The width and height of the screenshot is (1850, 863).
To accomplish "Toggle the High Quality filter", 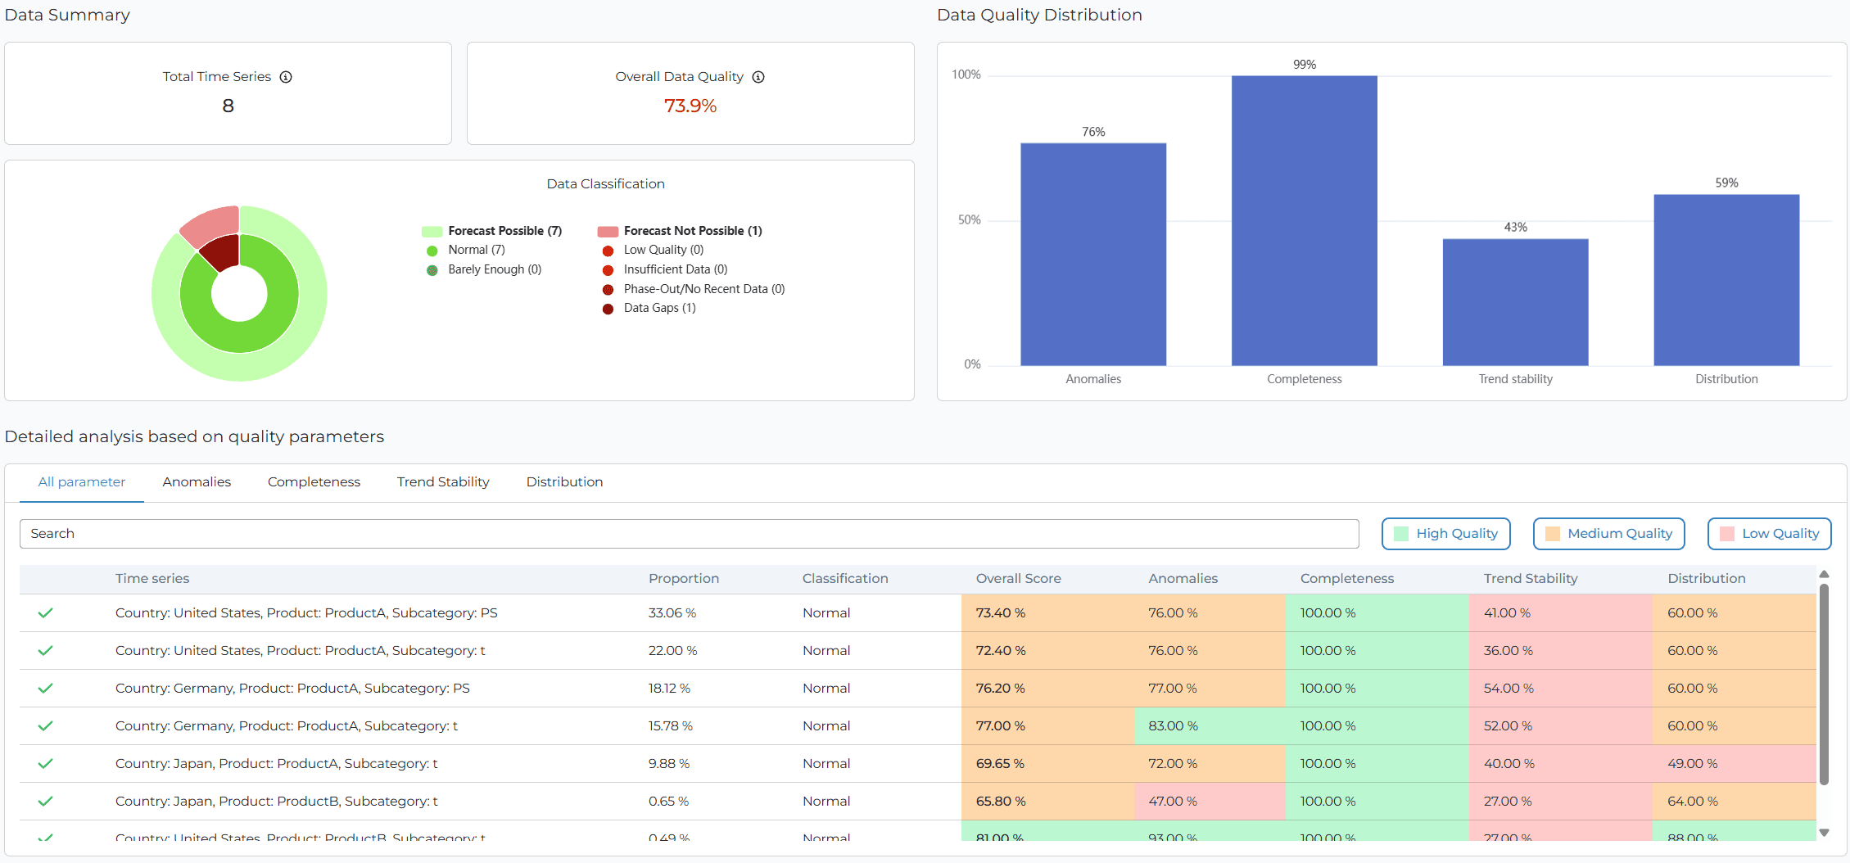I will [1445, 534].
